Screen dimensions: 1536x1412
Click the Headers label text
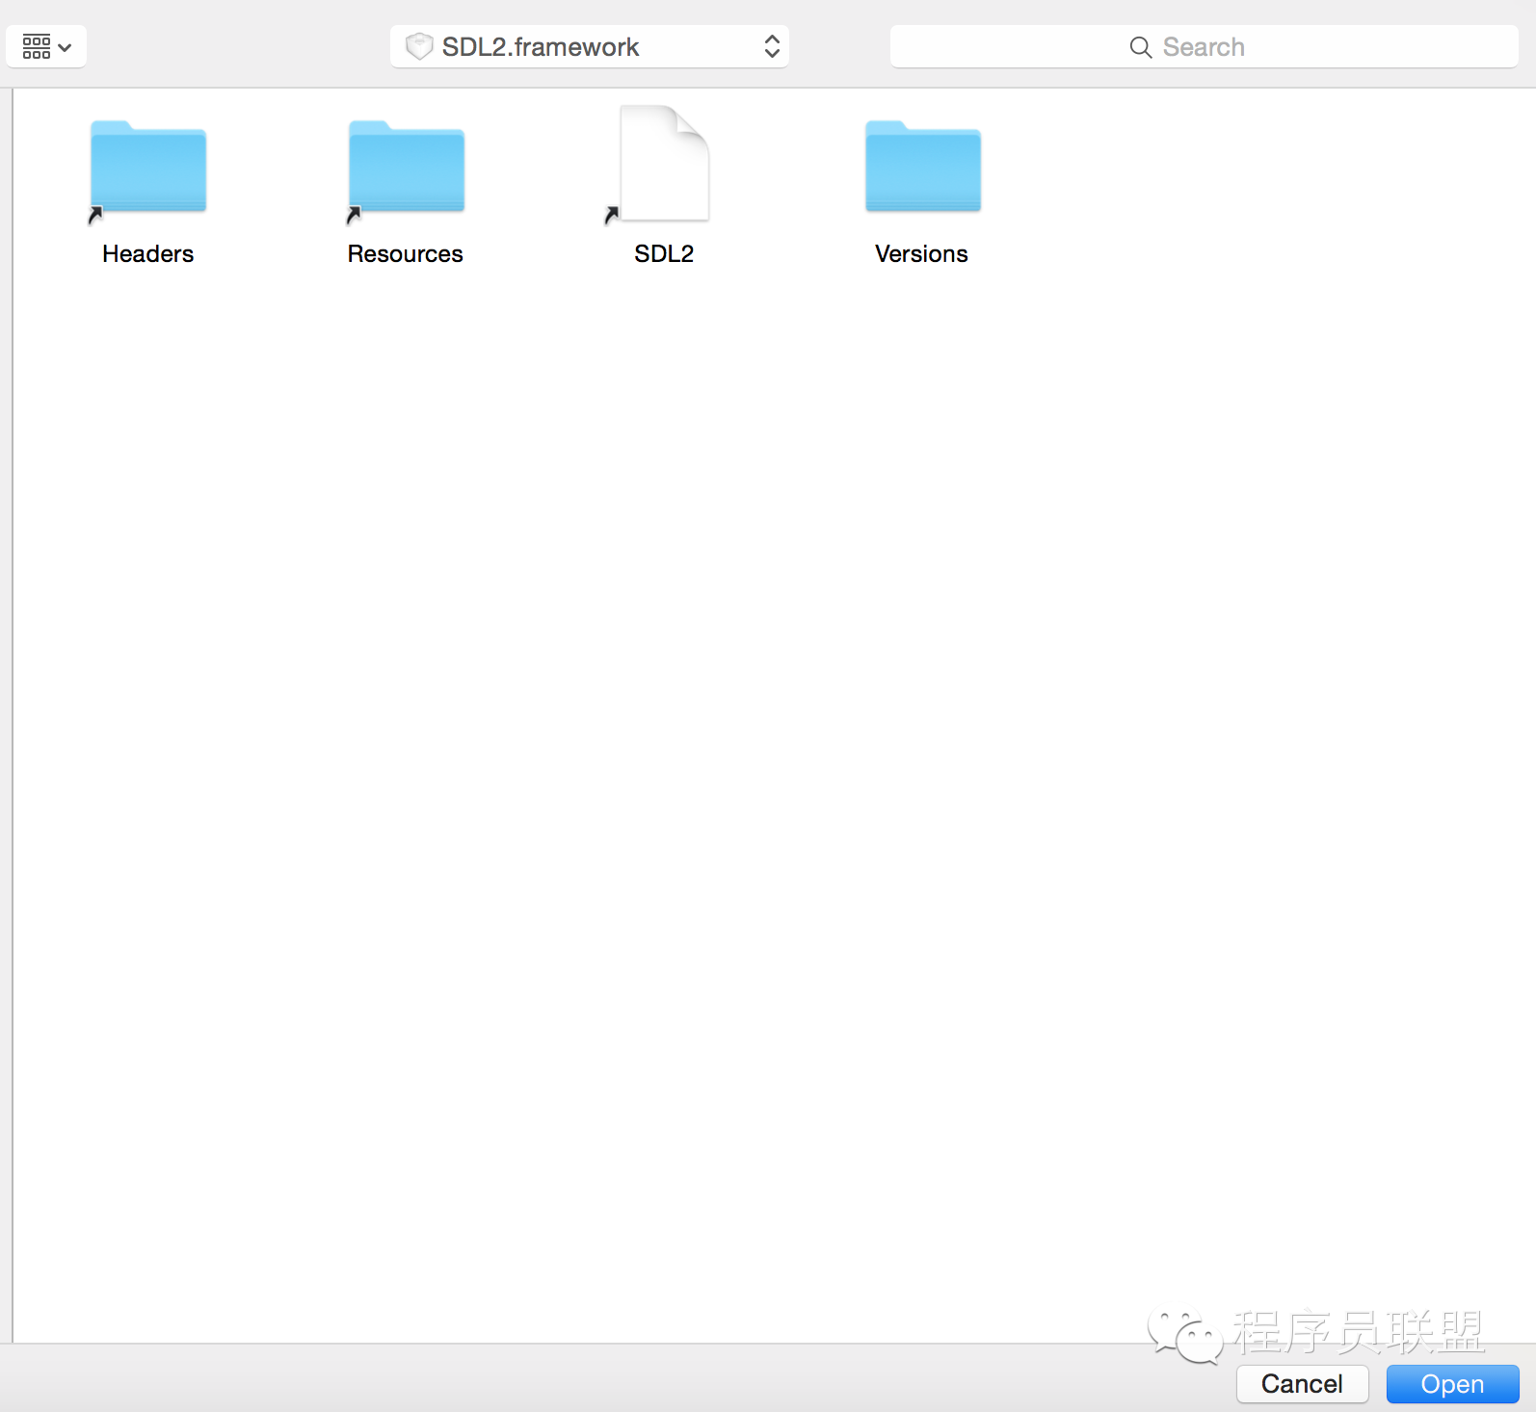pyautogui.click(x=148, y=253)
